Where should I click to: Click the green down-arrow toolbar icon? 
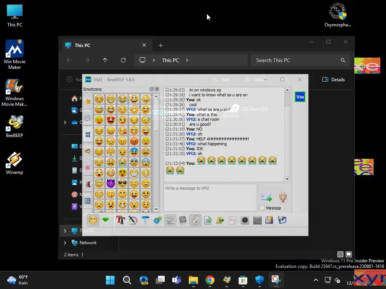[106, 220]
